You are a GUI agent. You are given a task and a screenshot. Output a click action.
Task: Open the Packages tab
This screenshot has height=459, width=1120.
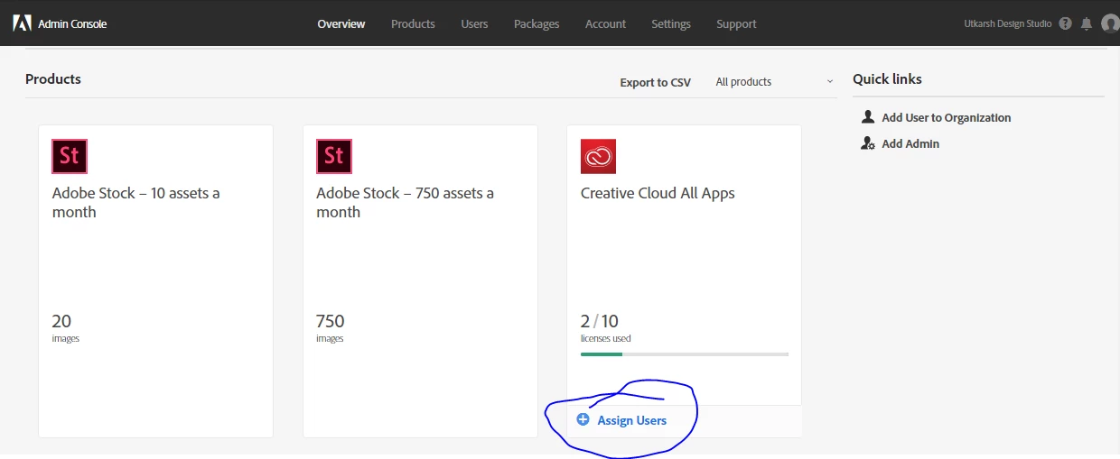pos(537,24)
